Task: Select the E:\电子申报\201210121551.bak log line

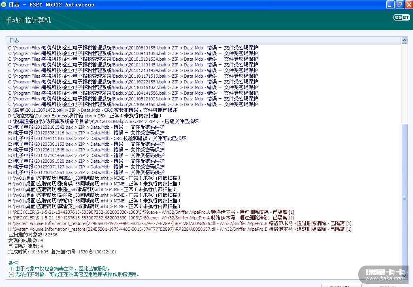Action: click(86, 172)
